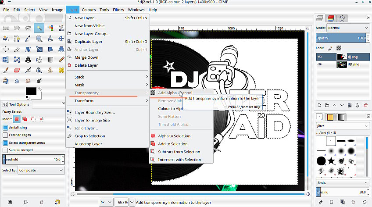Click the delete layer trash icon in Layers panel
The width and height of the screenshot is (372, 207).
(x=365, y=105)
